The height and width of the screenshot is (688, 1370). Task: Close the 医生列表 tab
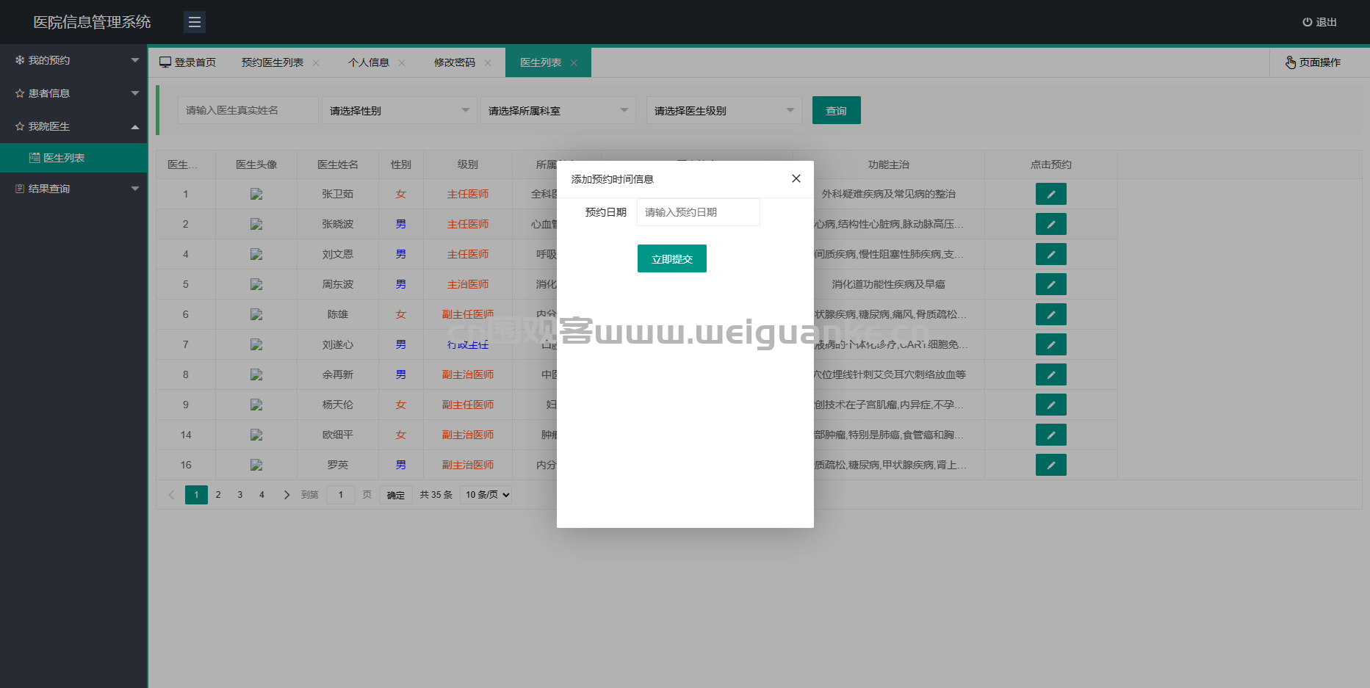pyautogui.click(x=574, y=63)
